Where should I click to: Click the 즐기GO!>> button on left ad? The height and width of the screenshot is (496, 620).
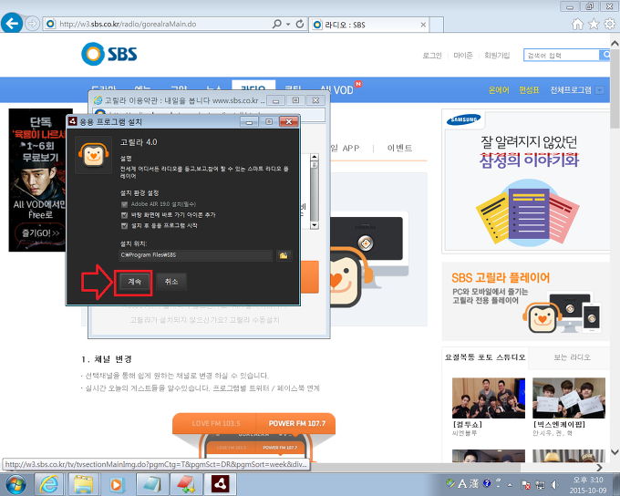[x=40, y=233]
